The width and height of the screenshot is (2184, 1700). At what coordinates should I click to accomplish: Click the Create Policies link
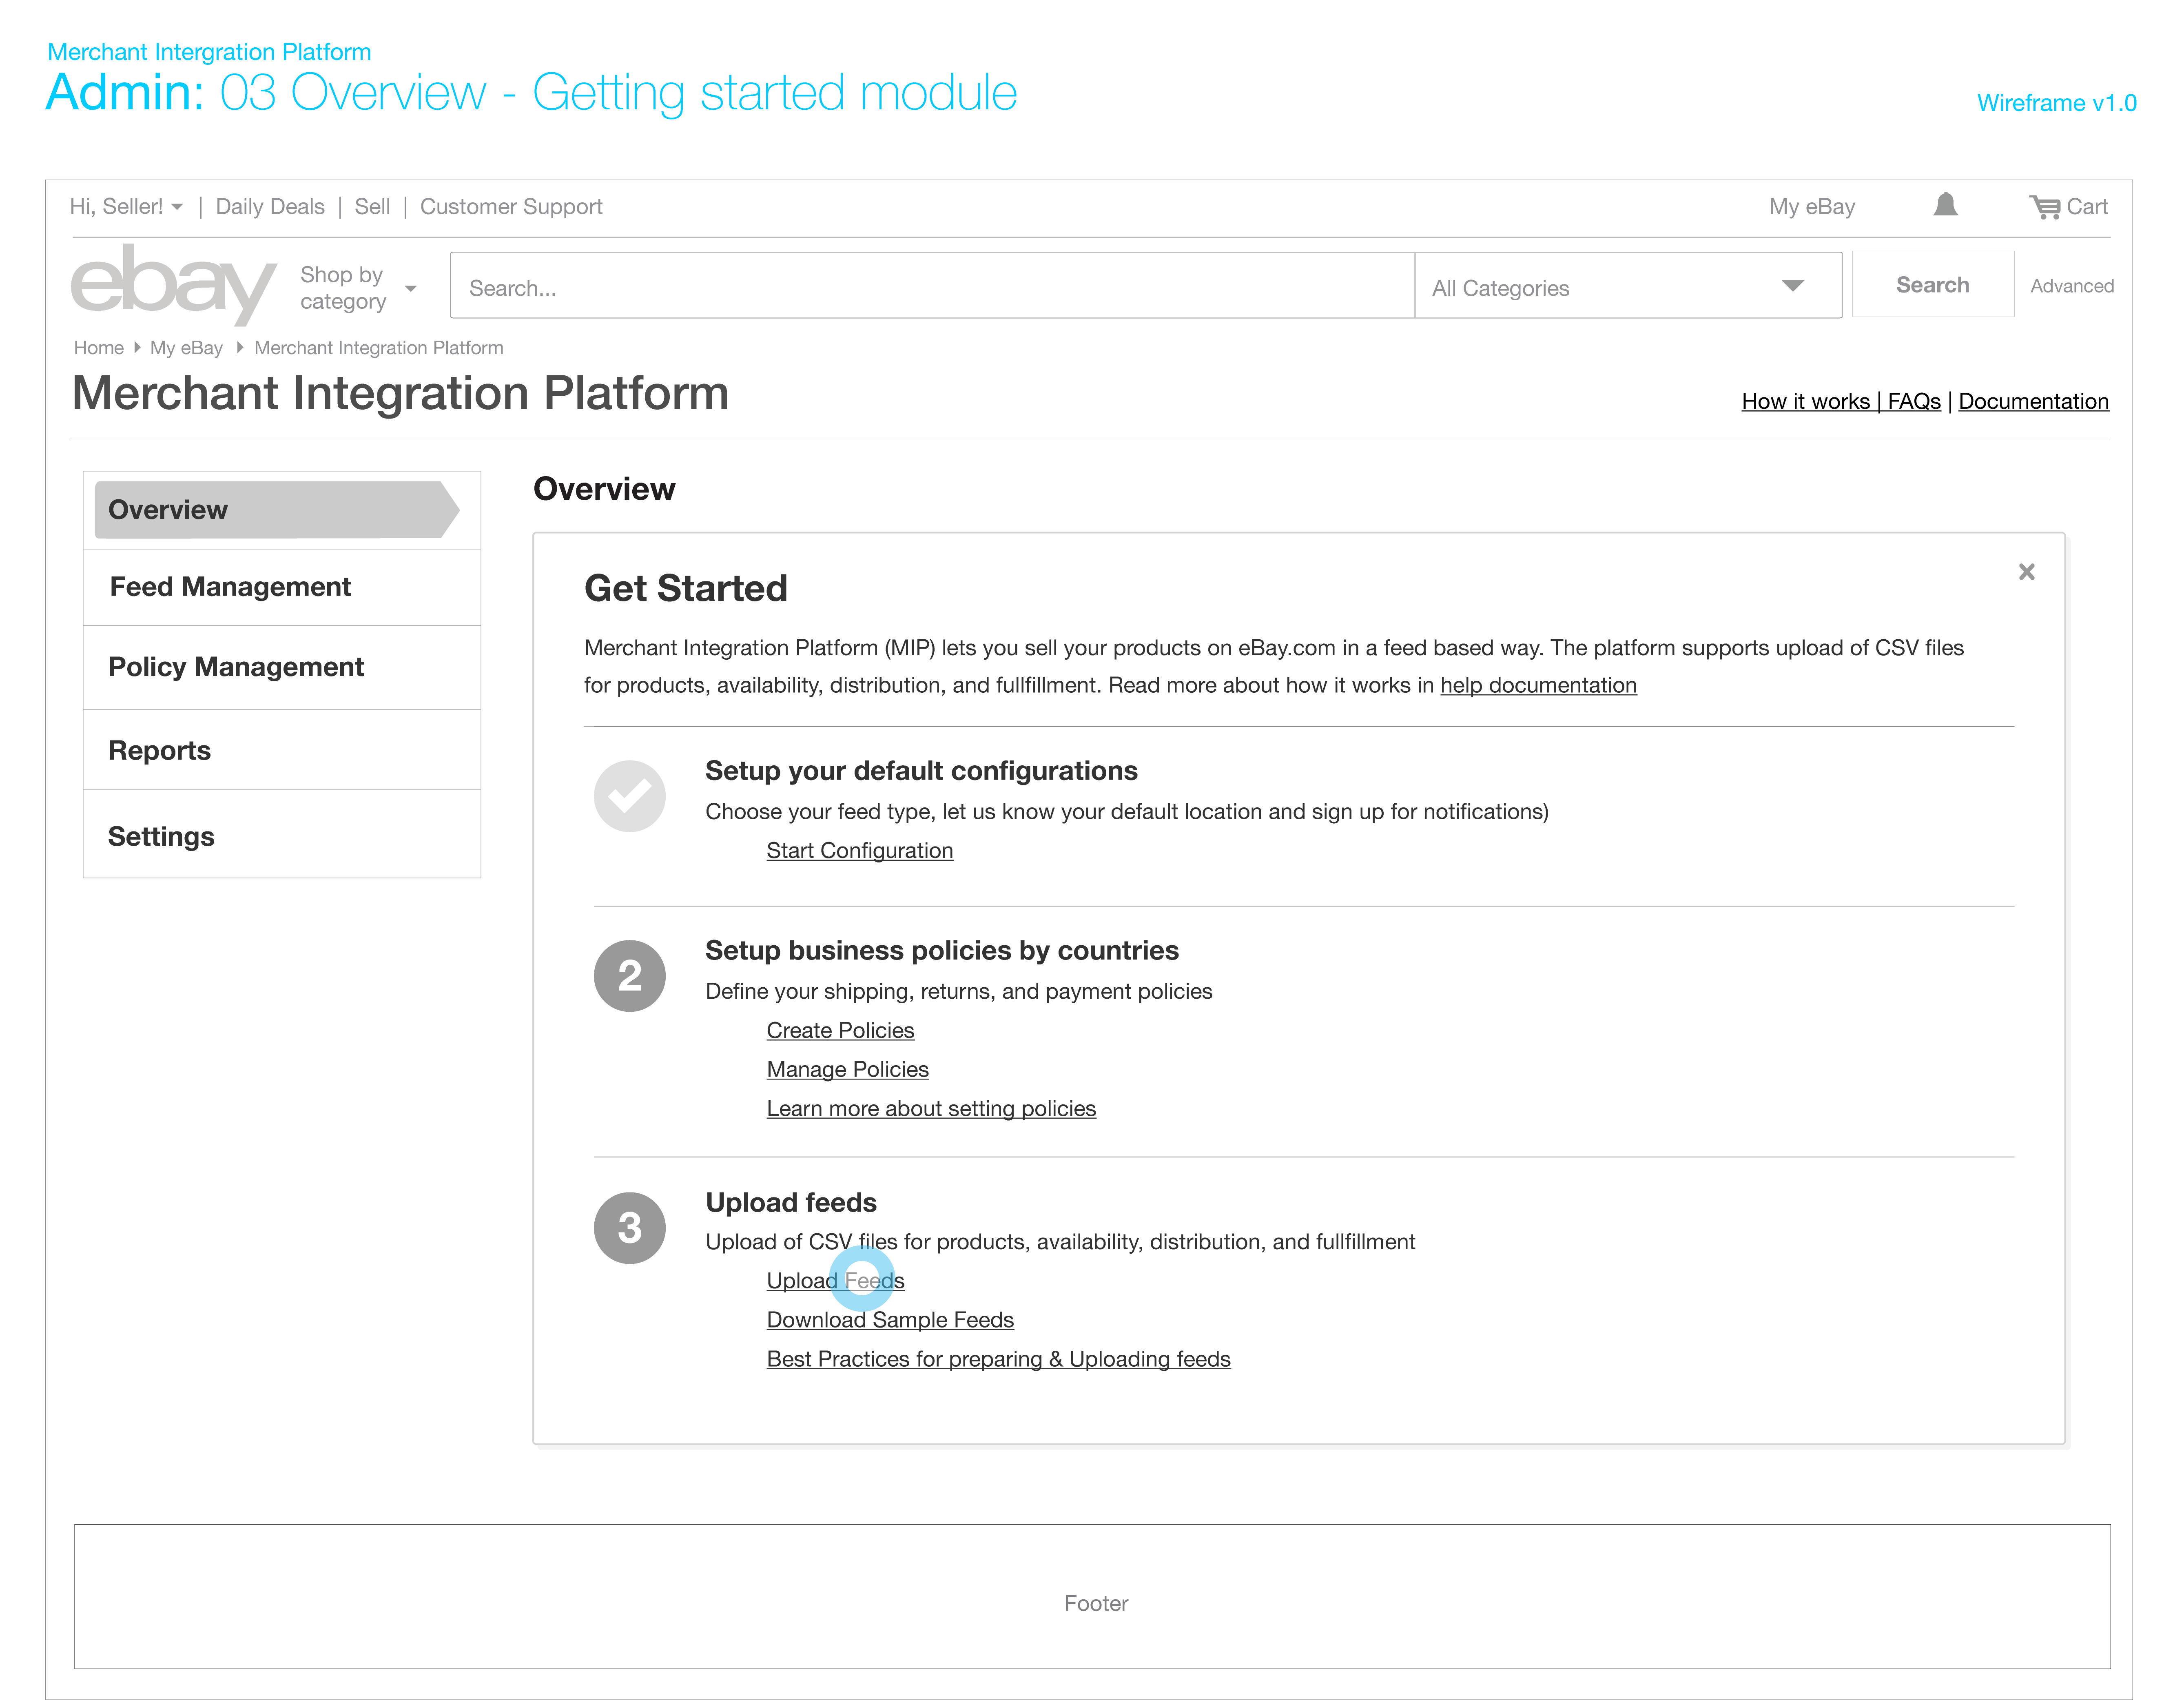840,1030
